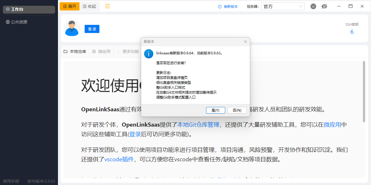This screenshot has height=185, width=371.
Task: Click the 欢迎使用 heading text
Action: point(111,85)
